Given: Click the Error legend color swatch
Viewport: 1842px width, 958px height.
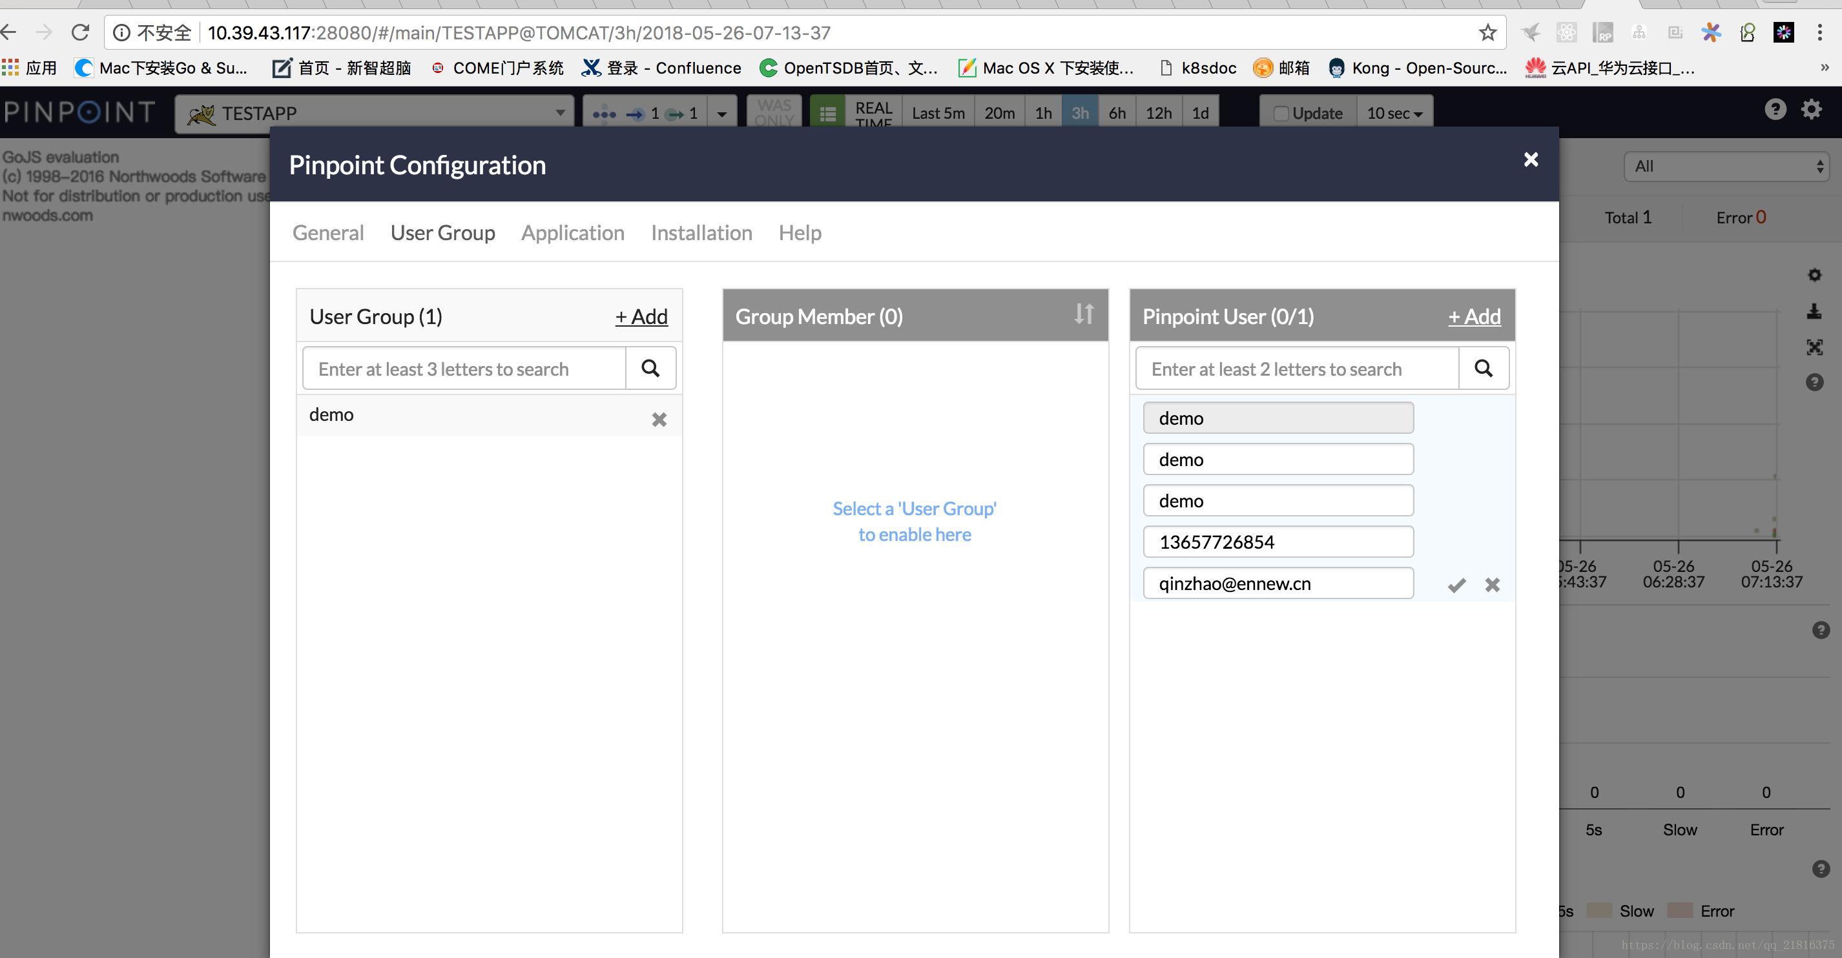Looking at the screenshot, I should tap(1680, 910).
